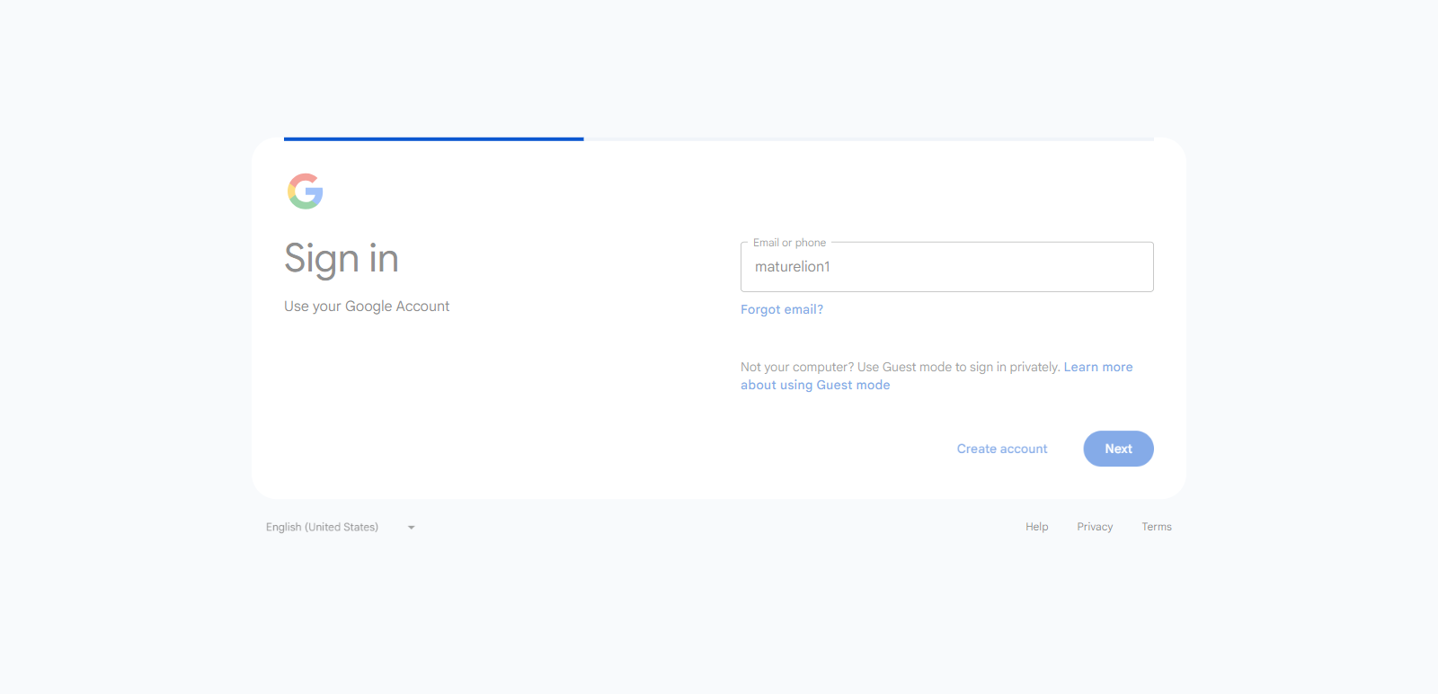Viewport: 1438px width, 694px height.
Task: Open the English (United States) language dropdown
Action: click(x=341, y=527)
